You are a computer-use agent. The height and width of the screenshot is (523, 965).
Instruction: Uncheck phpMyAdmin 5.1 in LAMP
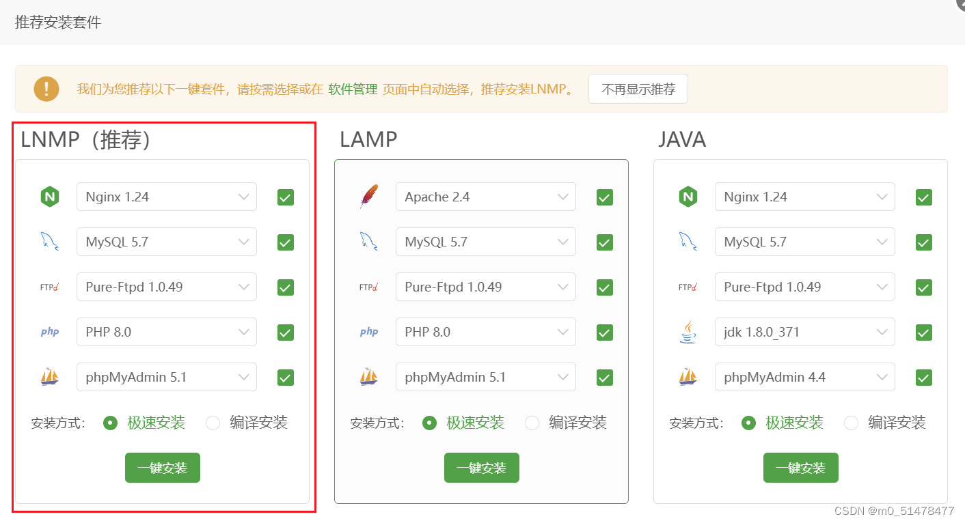(x=605, y=378)
